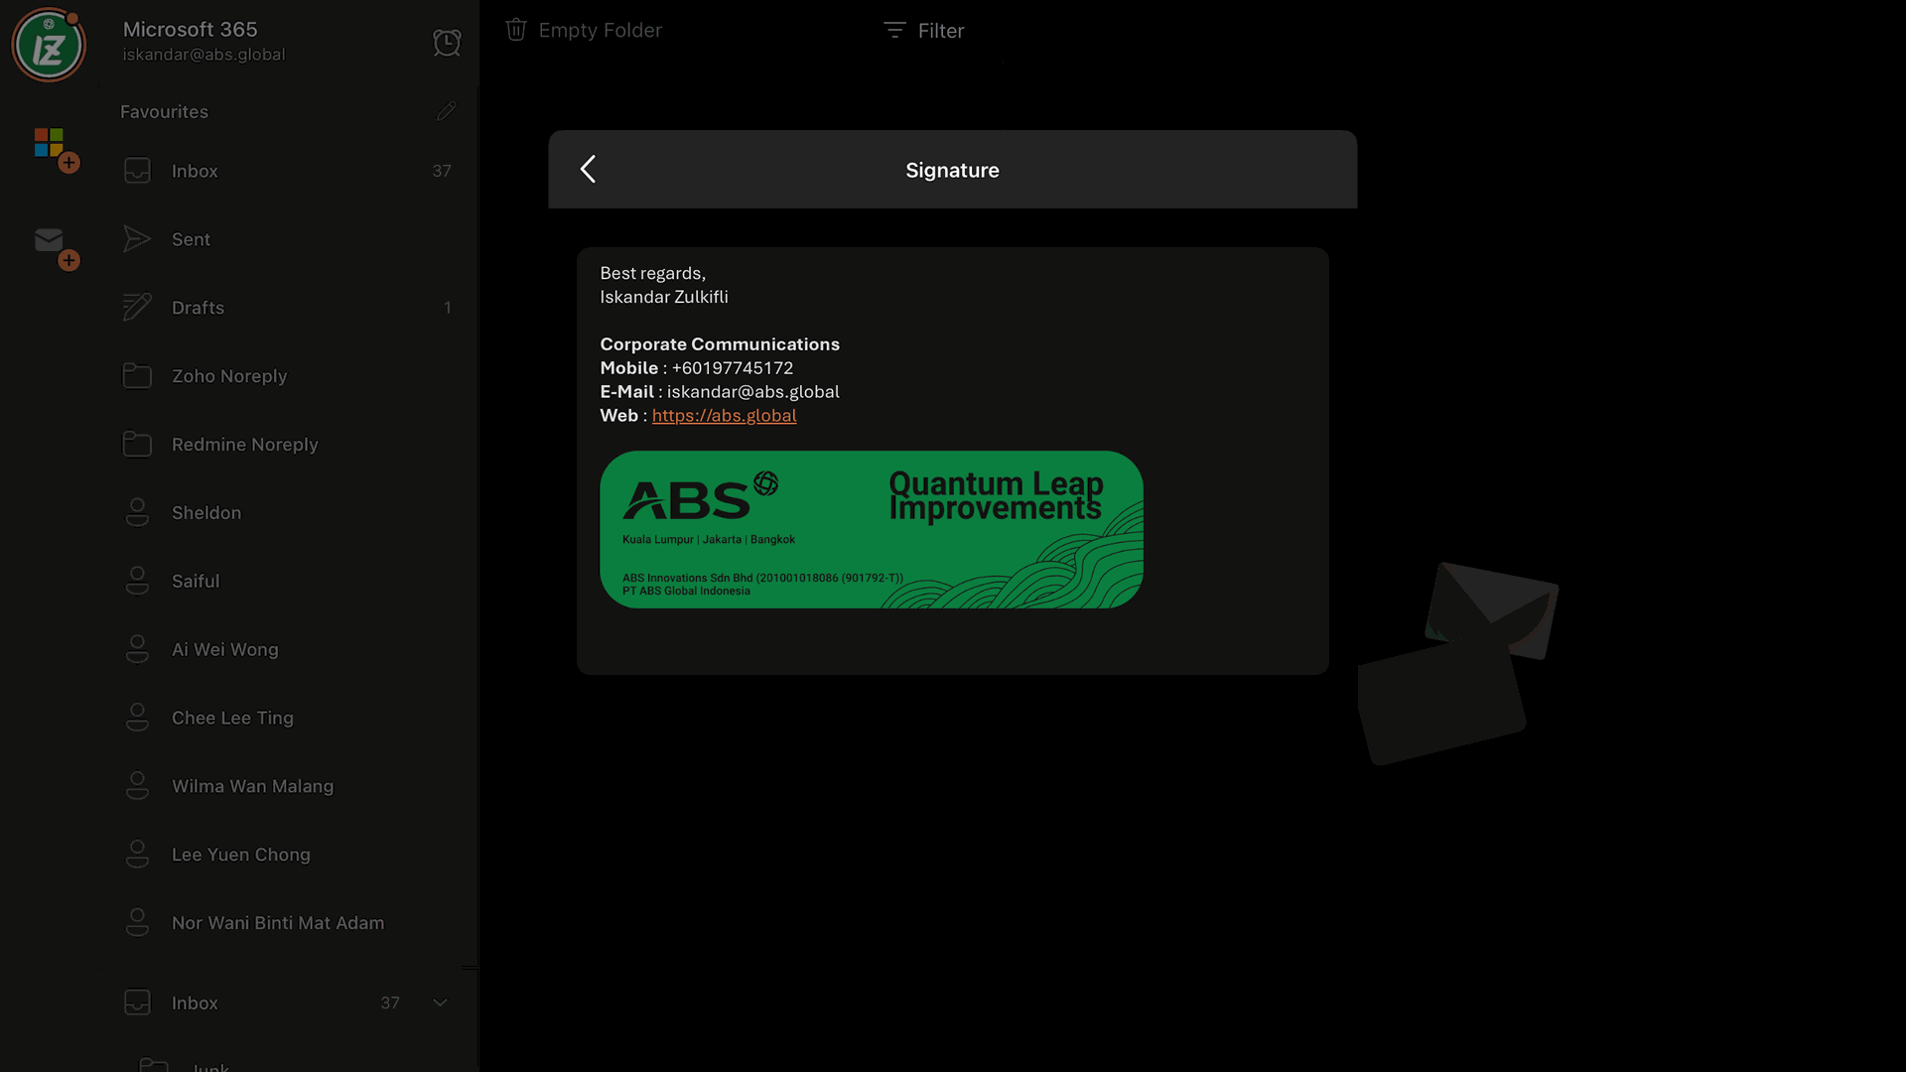Open the snooze alarm clock icon
Viewport: 1906px width, 1072px height.
(447, 42)
